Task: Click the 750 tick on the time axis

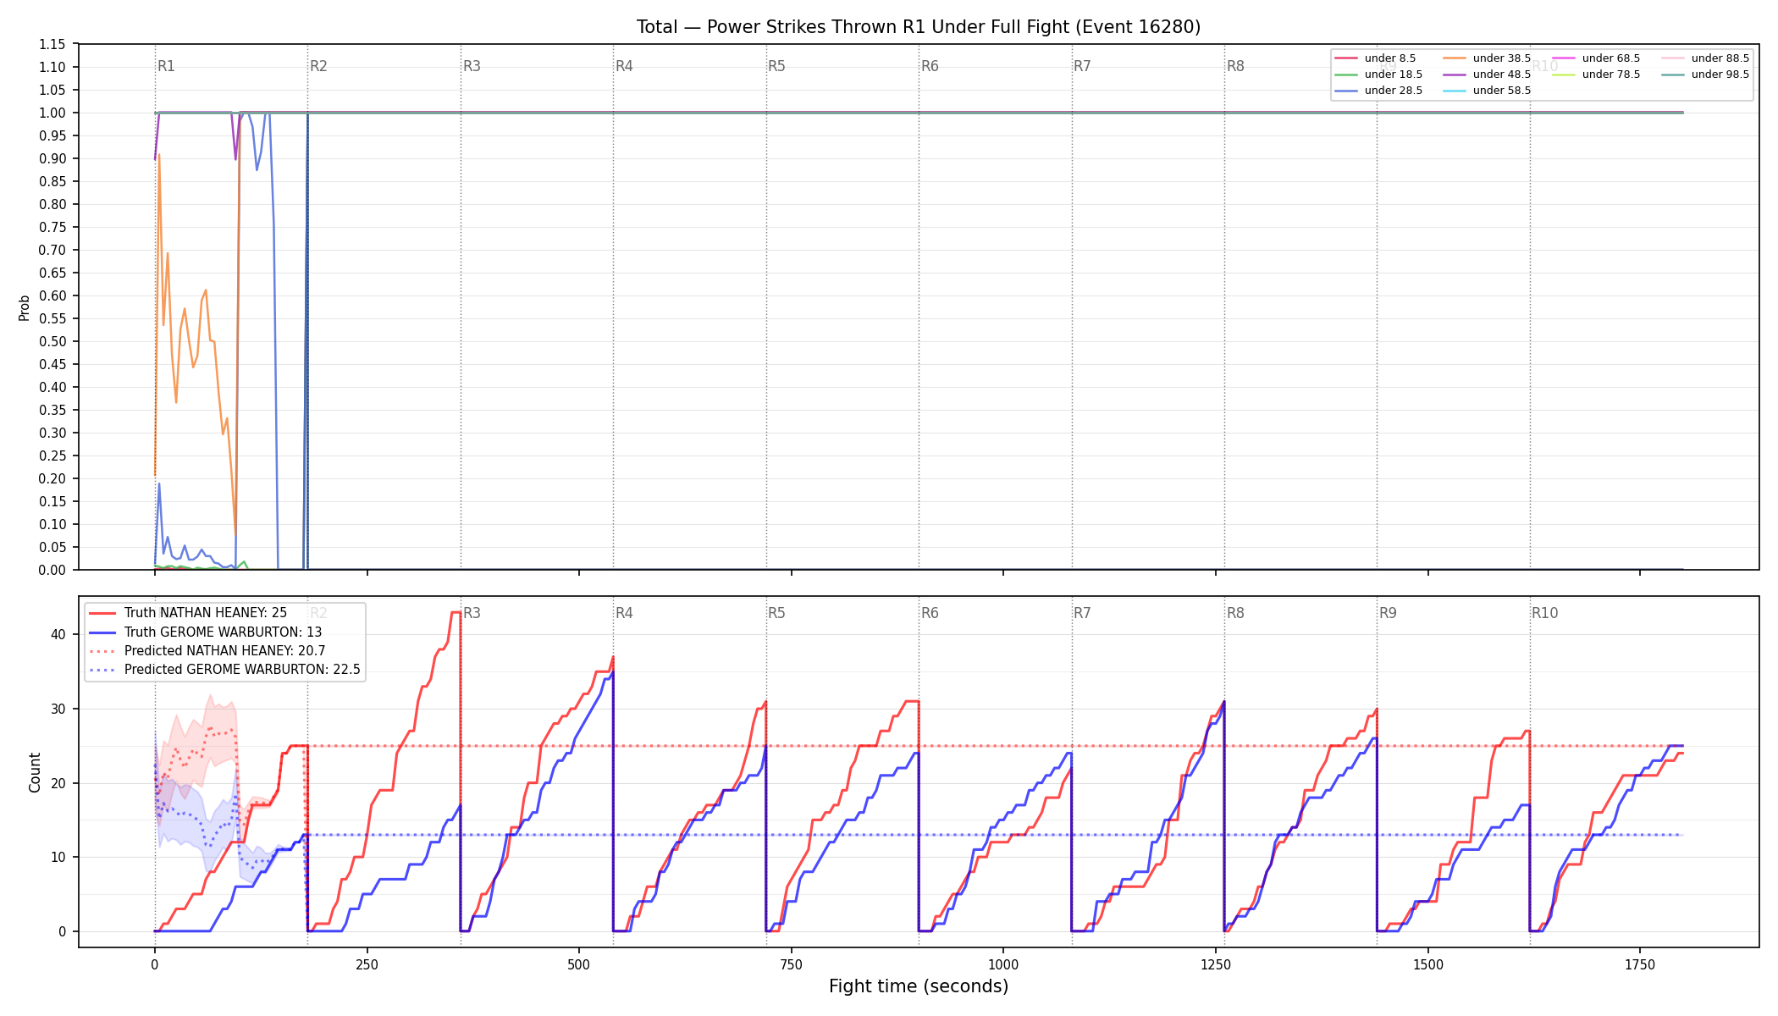Action: [792, 964]
